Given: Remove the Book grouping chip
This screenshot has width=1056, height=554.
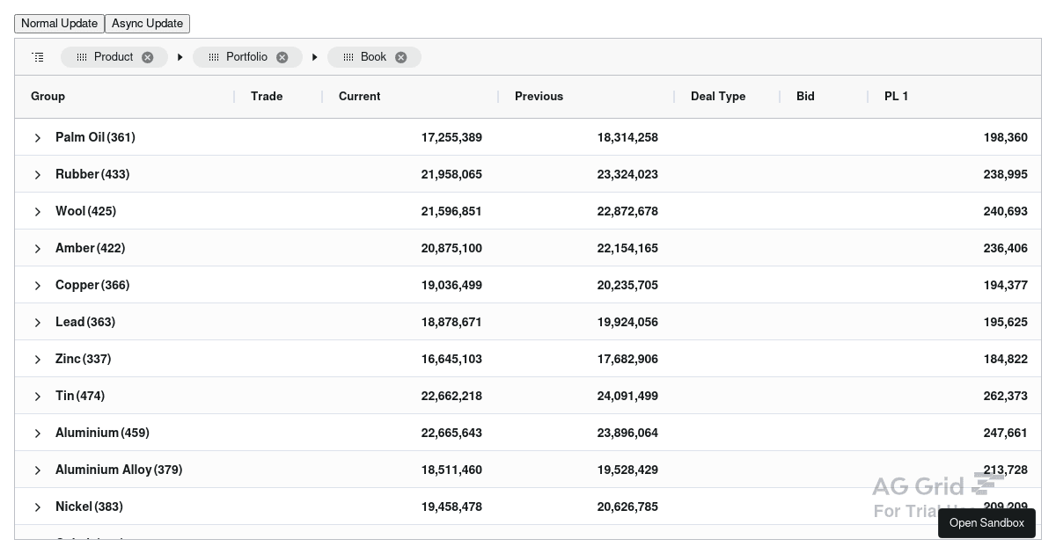Looking at the screenshot, I should tap(400, 57).
